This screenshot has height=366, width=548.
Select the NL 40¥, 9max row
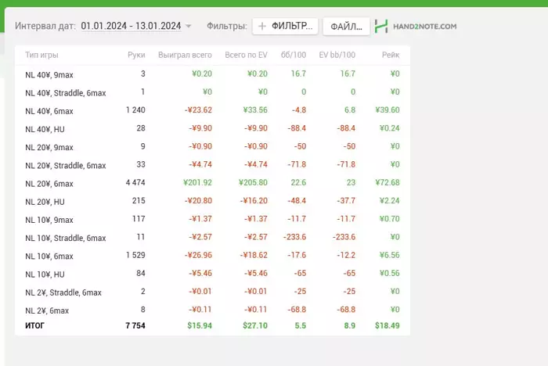212,74
